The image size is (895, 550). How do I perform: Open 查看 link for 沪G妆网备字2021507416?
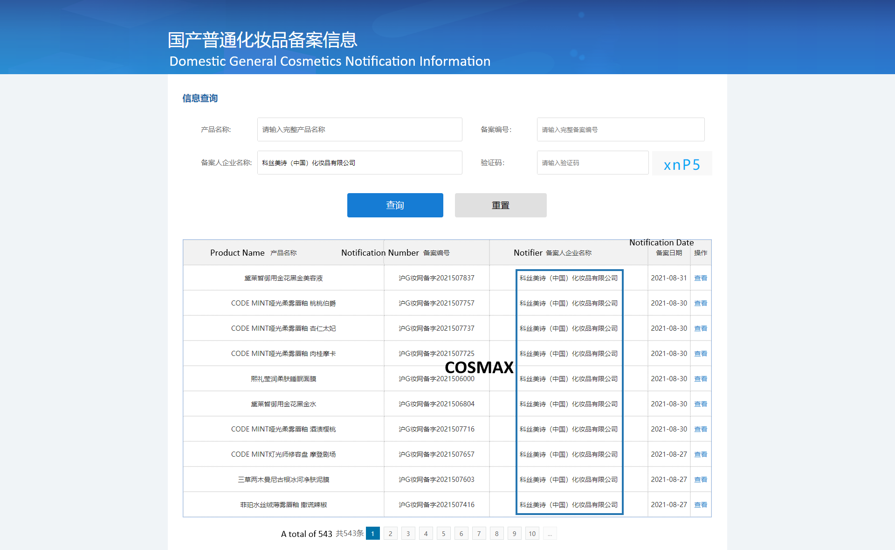pyautogui.click(x=701, y=505)
